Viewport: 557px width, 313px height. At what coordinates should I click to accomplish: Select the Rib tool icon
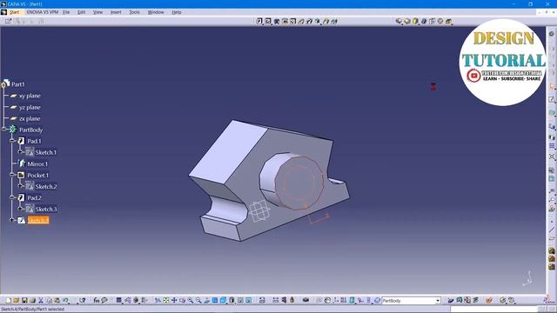click(x=301, y=21)
